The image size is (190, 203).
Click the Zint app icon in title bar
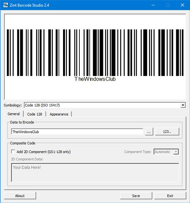[6, 5]
